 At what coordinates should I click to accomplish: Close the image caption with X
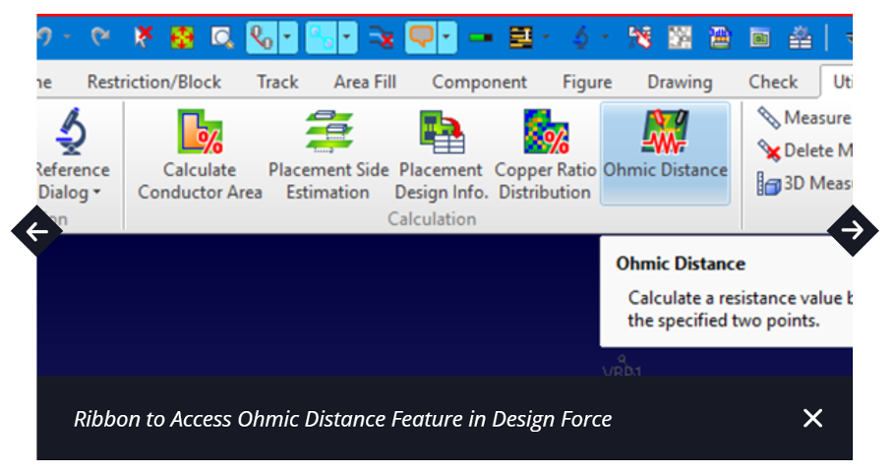812,418
